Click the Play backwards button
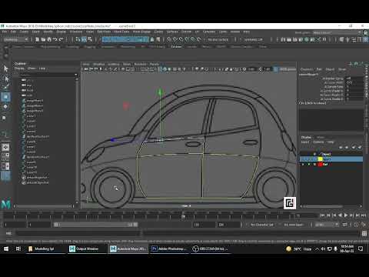The image size is (369, 277). pos(340,215)
